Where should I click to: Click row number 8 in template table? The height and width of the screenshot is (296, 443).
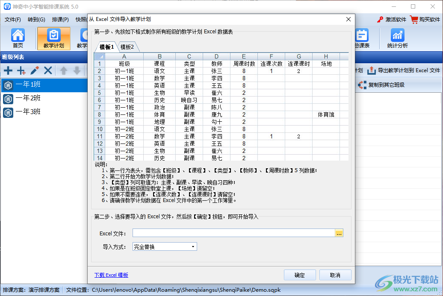tap(99, 114)
